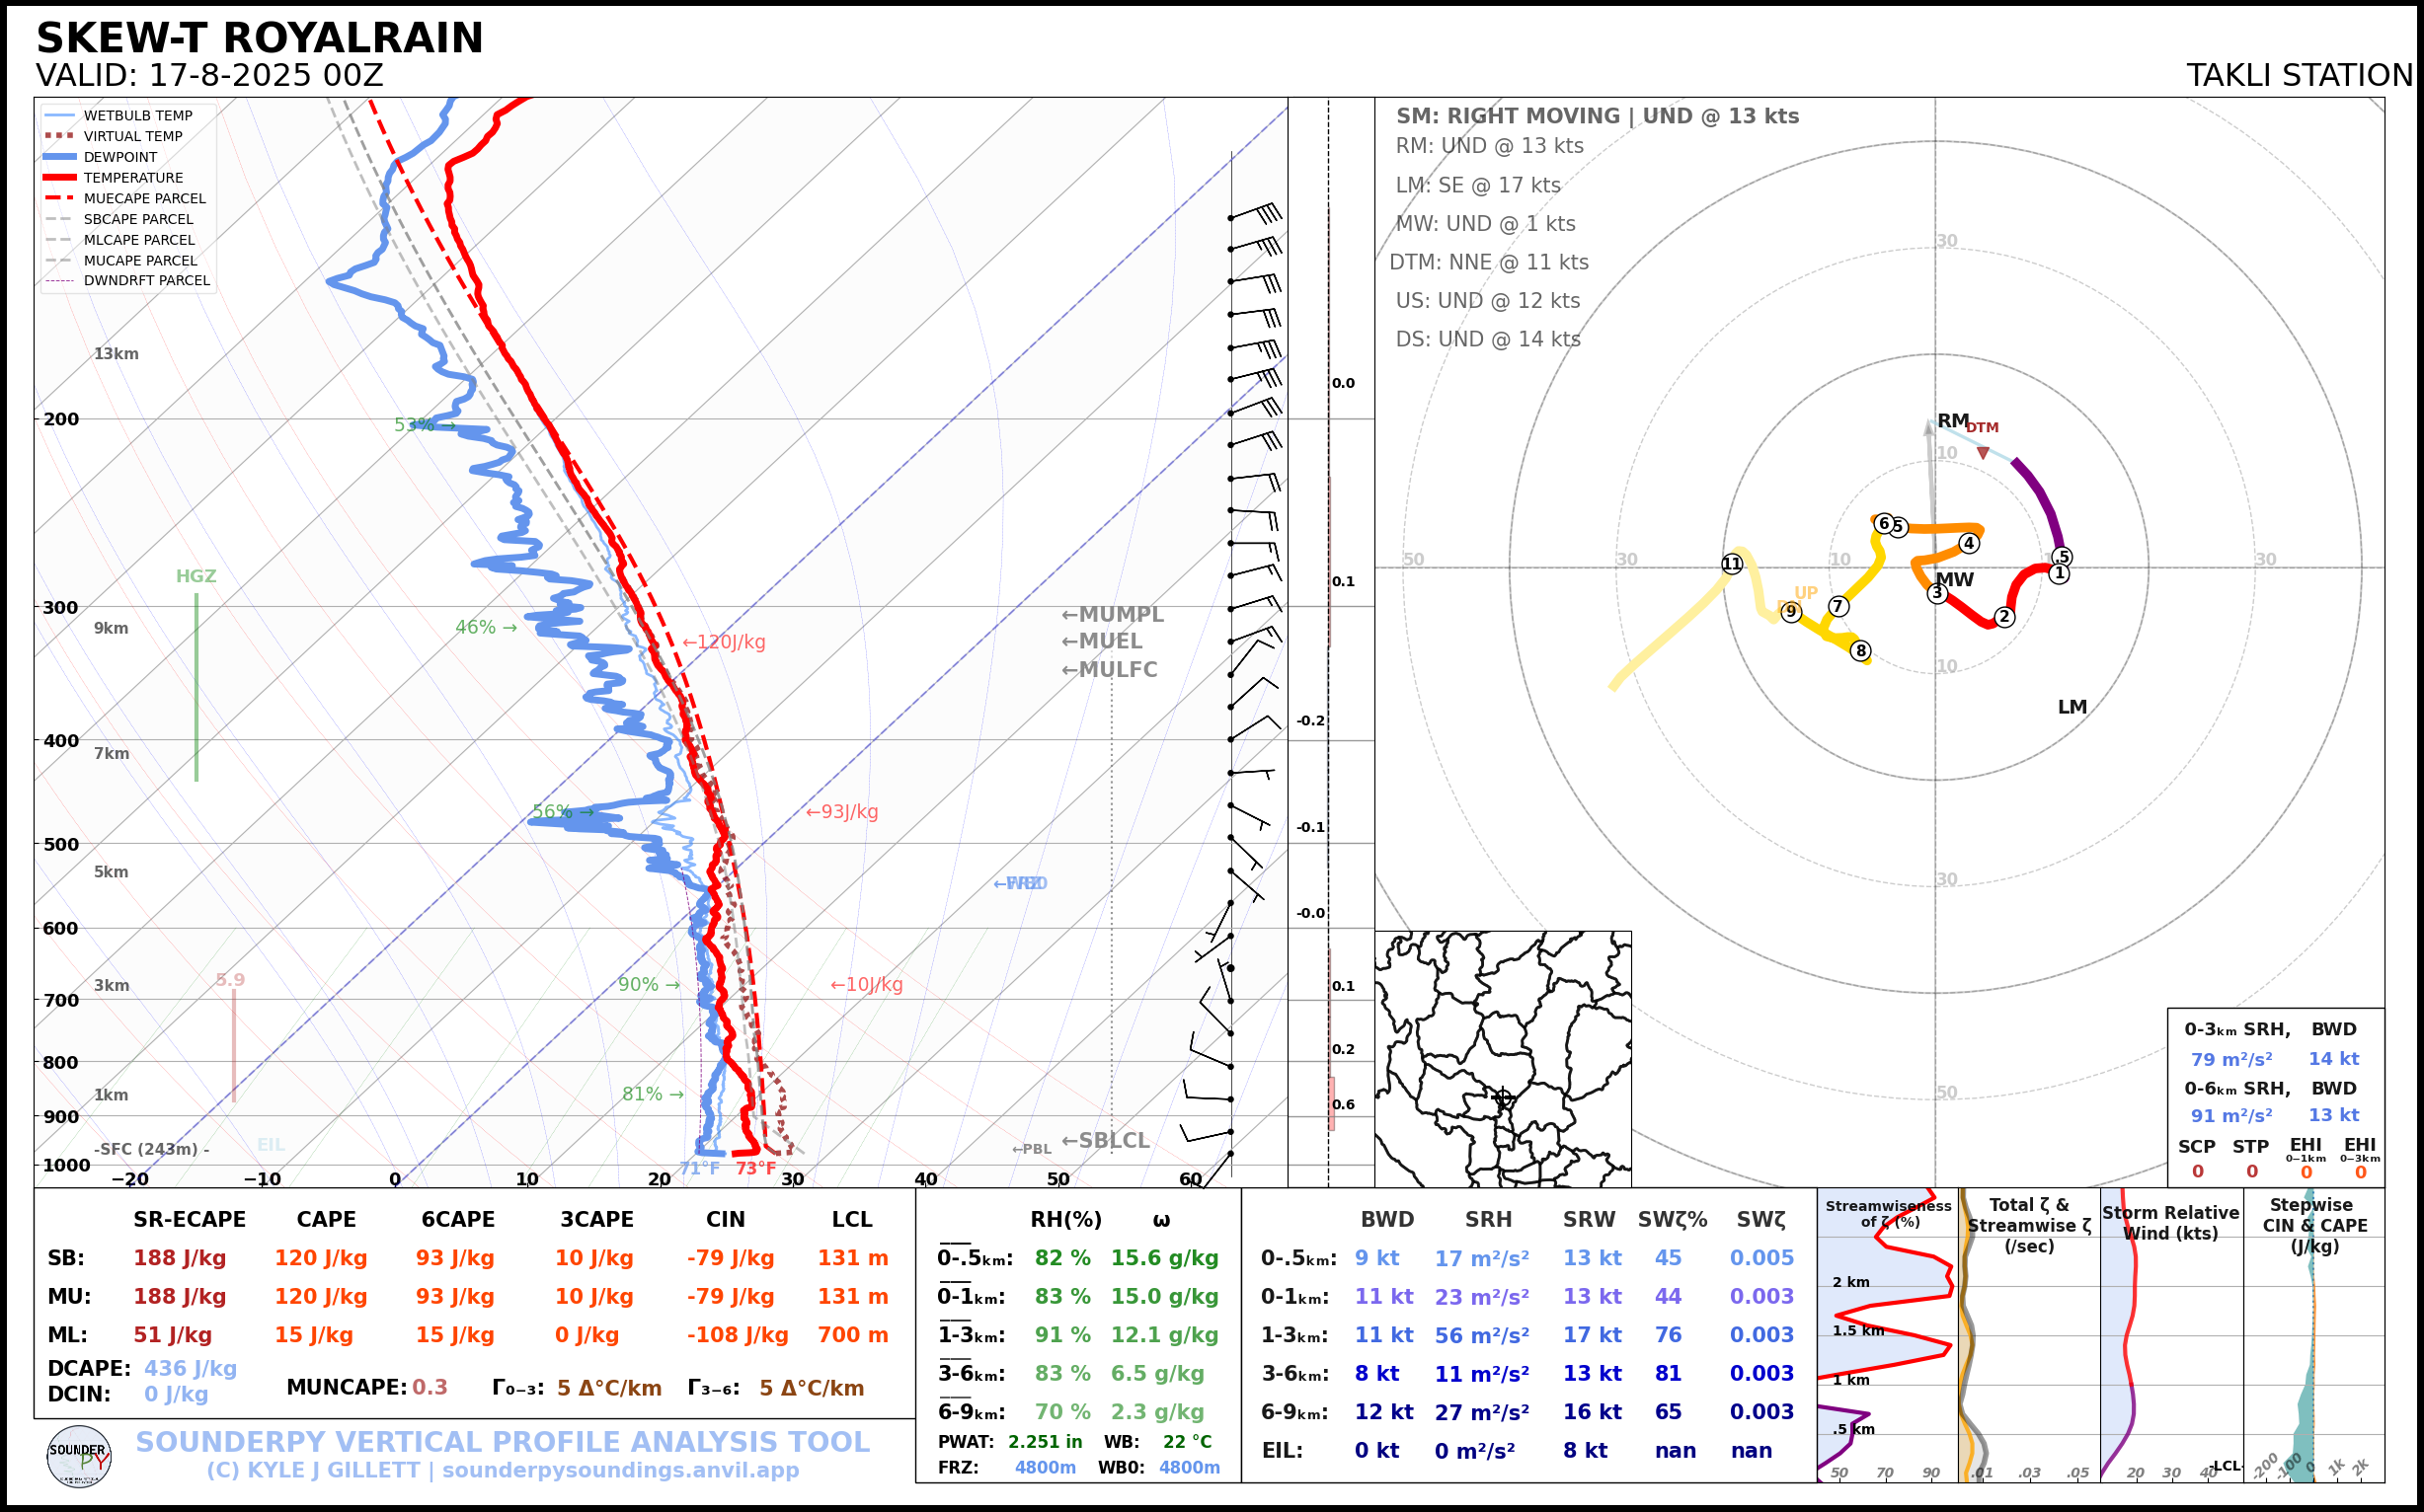Click the DEWPOINT blue legend swatch
This screenshot has height=1512, width=2424.
[60, 157]
